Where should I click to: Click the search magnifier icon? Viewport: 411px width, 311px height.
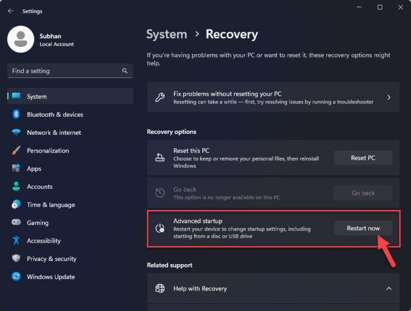124,71
